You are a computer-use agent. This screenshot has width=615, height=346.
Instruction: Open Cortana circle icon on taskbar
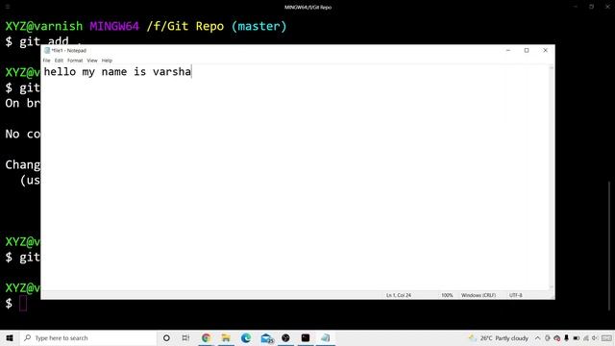(166, 337)
